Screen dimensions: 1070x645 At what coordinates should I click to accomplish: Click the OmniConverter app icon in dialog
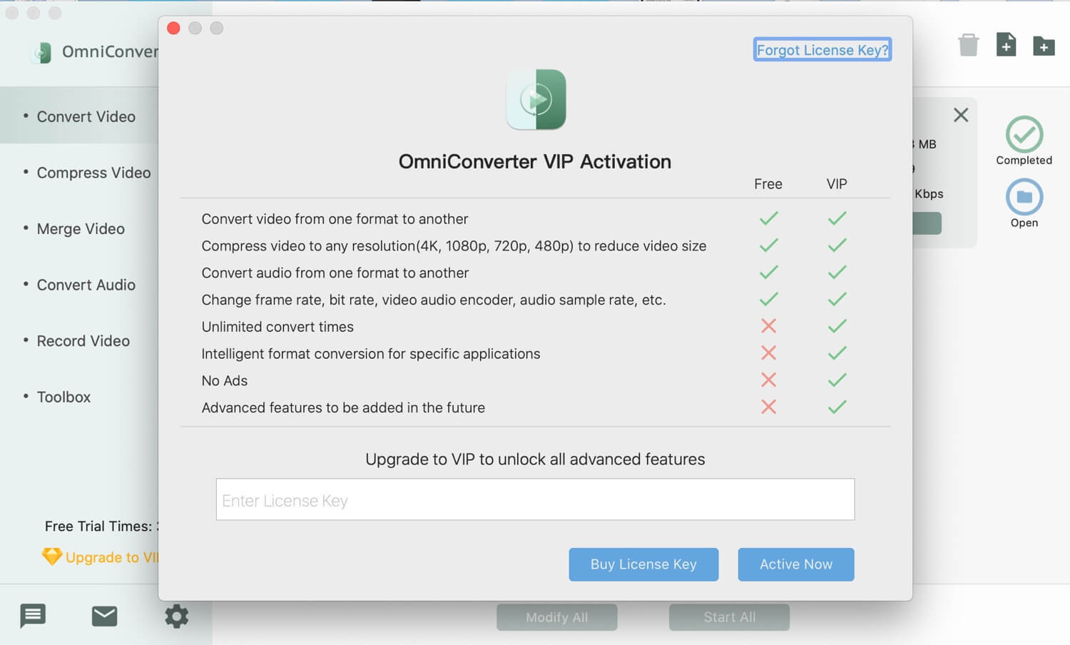click(x=536, y=99)
